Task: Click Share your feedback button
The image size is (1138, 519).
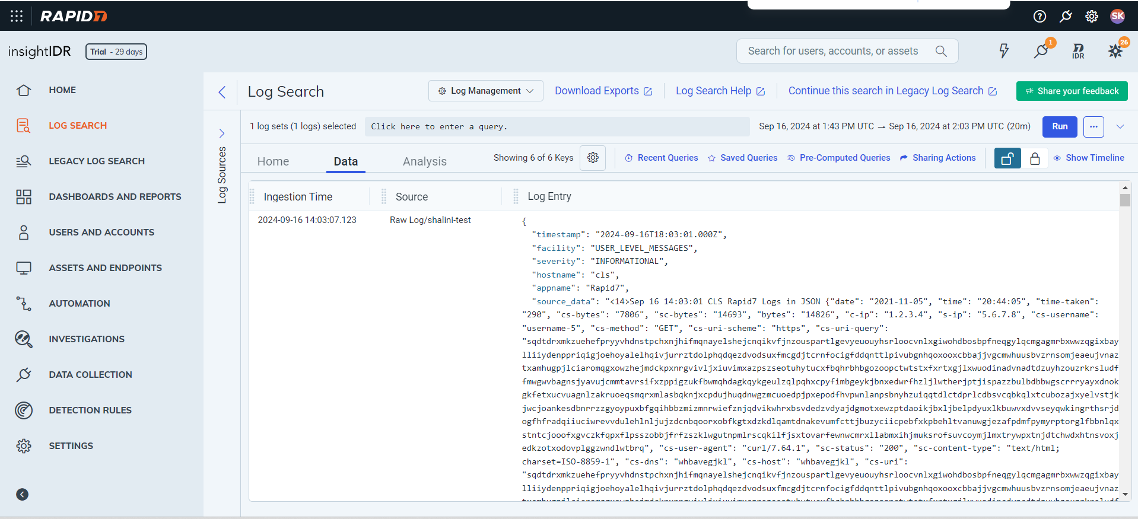Action: click(1072, 91)
